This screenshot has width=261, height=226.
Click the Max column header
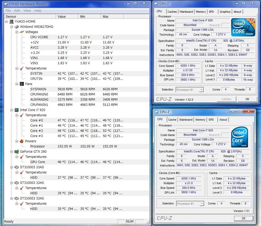[112, 16]
